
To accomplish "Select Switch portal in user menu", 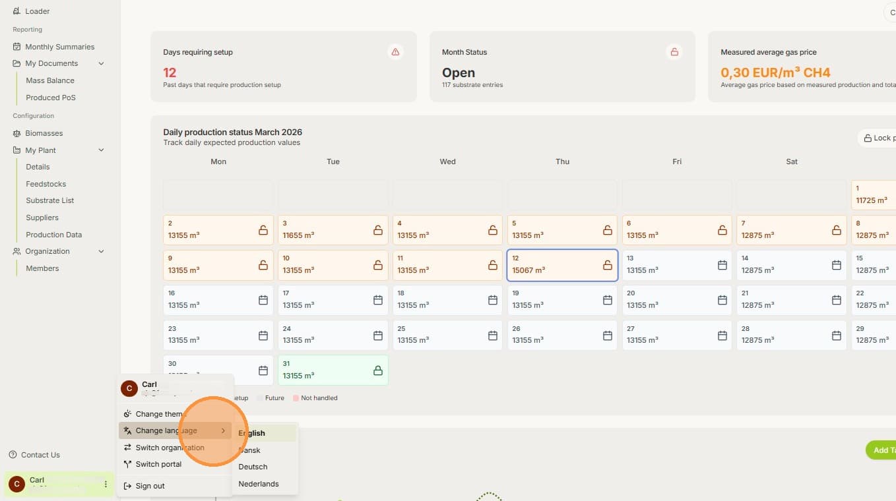I will (175, 464).
